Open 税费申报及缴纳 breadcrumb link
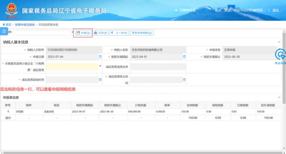The width and height of the screenshot is (286, 154). 25,25
